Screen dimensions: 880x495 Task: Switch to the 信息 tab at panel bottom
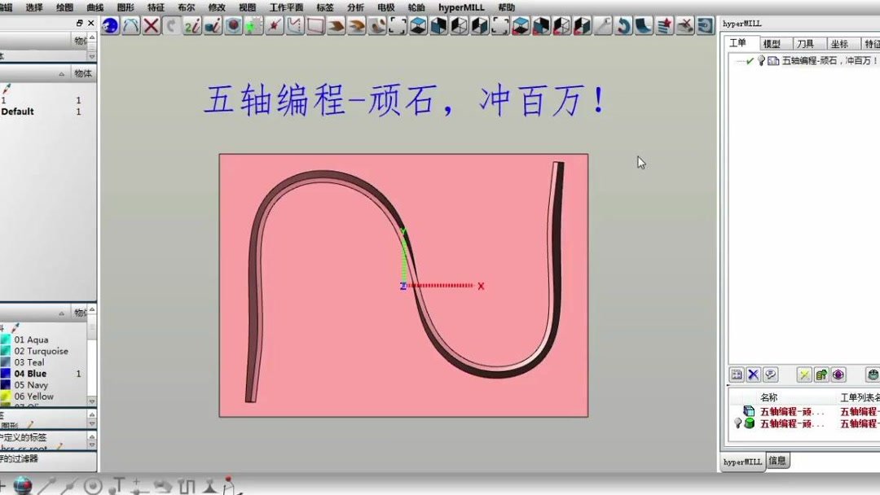(776, 460)
